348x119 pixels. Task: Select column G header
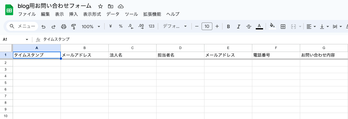coord(324,48)
